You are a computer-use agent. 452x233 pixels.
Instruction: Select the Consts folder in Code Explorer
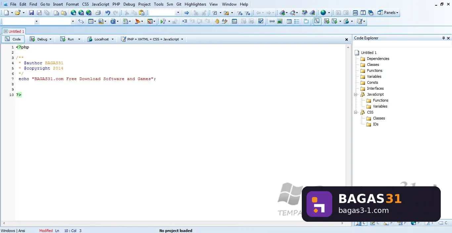[x=369, y=82]
